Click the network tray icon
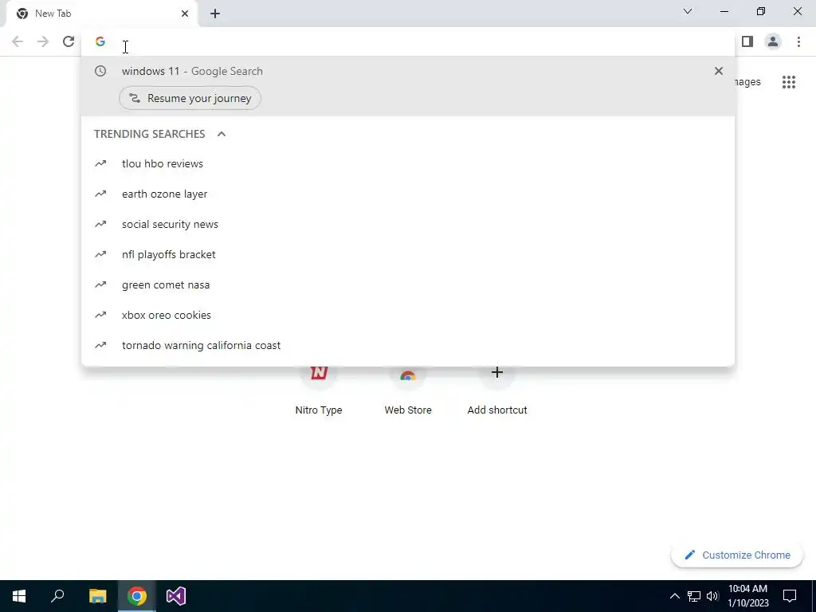The width and height of the screenshot is (816, 612). pos(694,596)
